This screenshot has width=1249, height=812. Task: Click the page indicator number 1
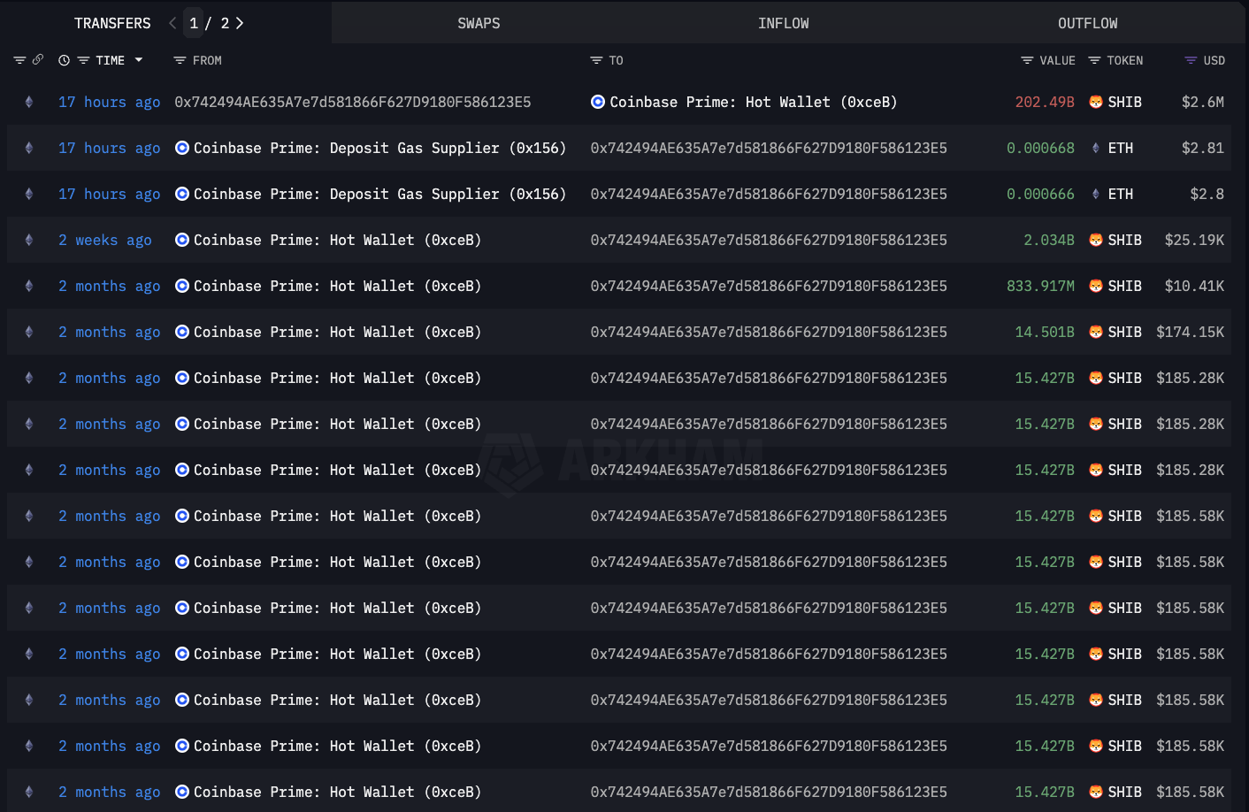pos(194,23)
